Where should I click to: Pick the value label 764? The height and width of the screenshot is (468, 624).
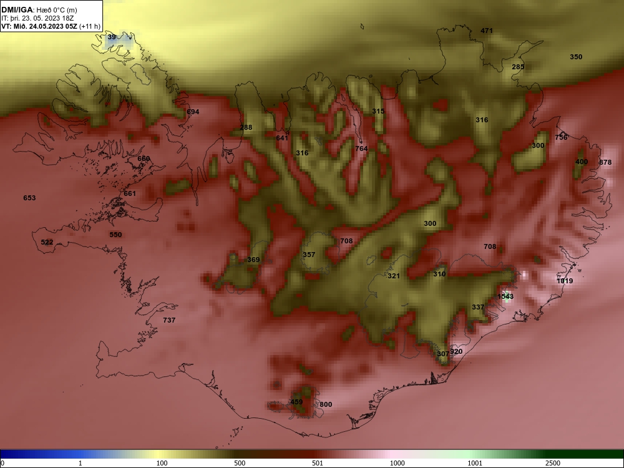(x=361, y=149)
